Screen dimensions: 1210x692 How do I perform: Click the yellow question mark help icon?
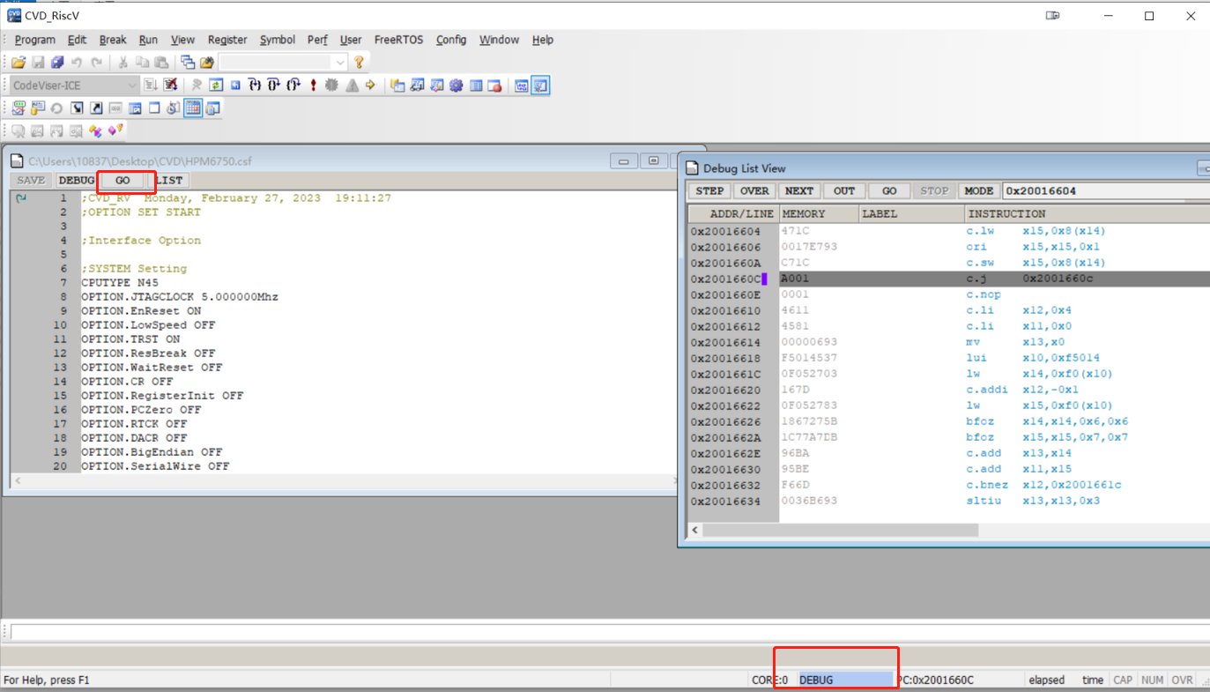(x=359, y=63)
